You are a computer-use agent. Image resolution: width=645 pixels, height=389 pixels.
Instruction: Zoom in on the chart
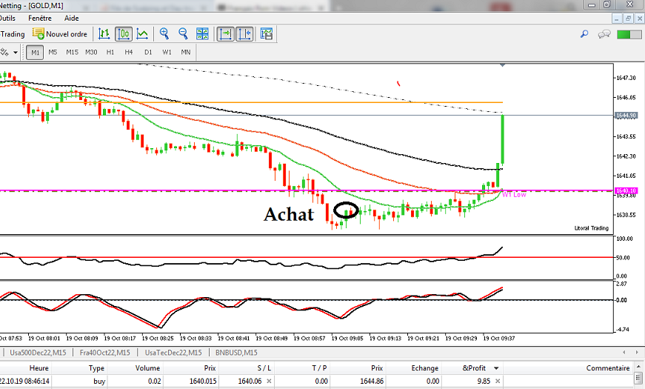point(164,34)
